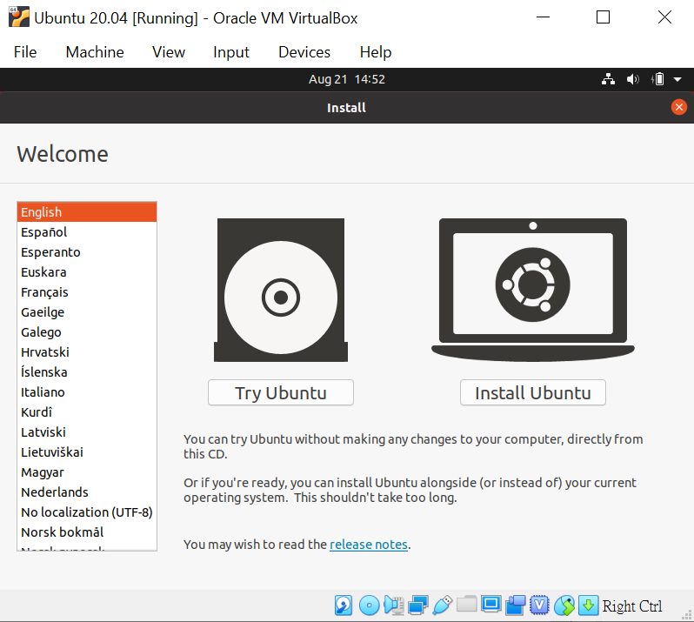Select Magyar in the language list
694x622 pixels.
point(87,472)
